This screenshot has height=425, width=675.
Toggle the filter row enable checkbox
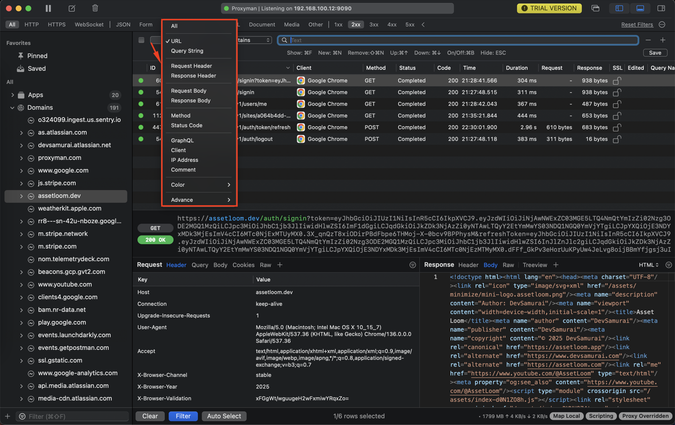(141, 40)
